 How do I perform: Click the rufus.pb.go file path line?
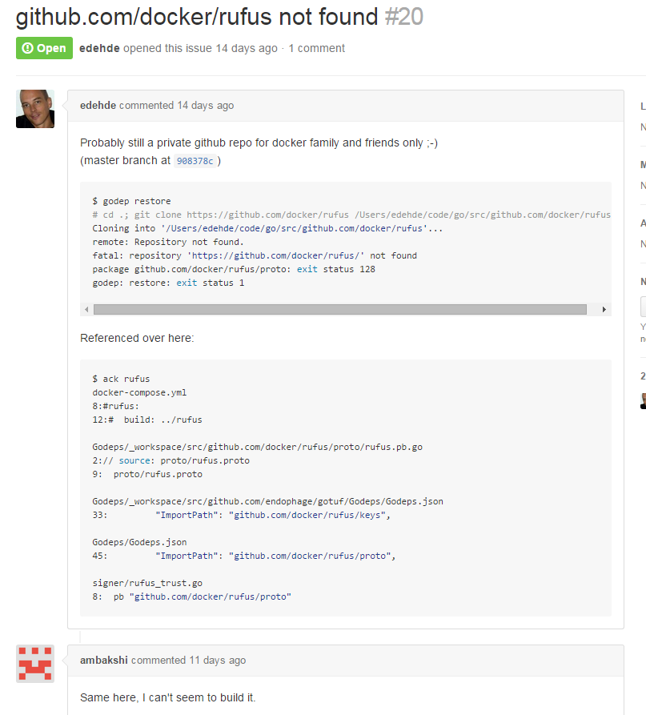[258, 448]
